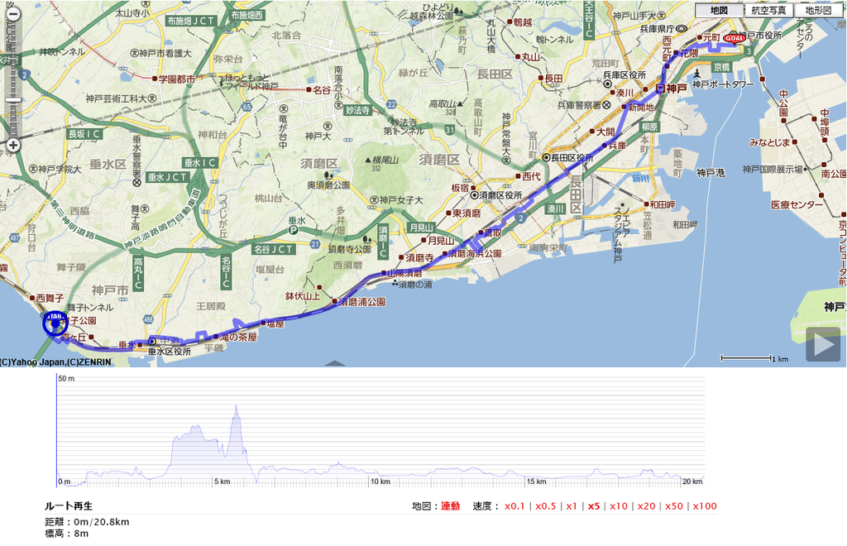This screenshot has height=546, width=847.
Task: Click the 元町 station label
Action: point(711,37)
